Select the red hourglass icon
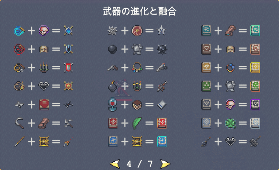Screen dimensions: 279x170 coord(112,105)
